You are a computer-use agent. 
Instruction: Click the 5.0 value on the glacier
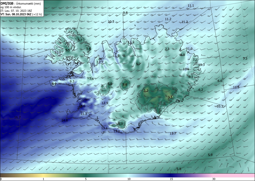tap(110, 84)
